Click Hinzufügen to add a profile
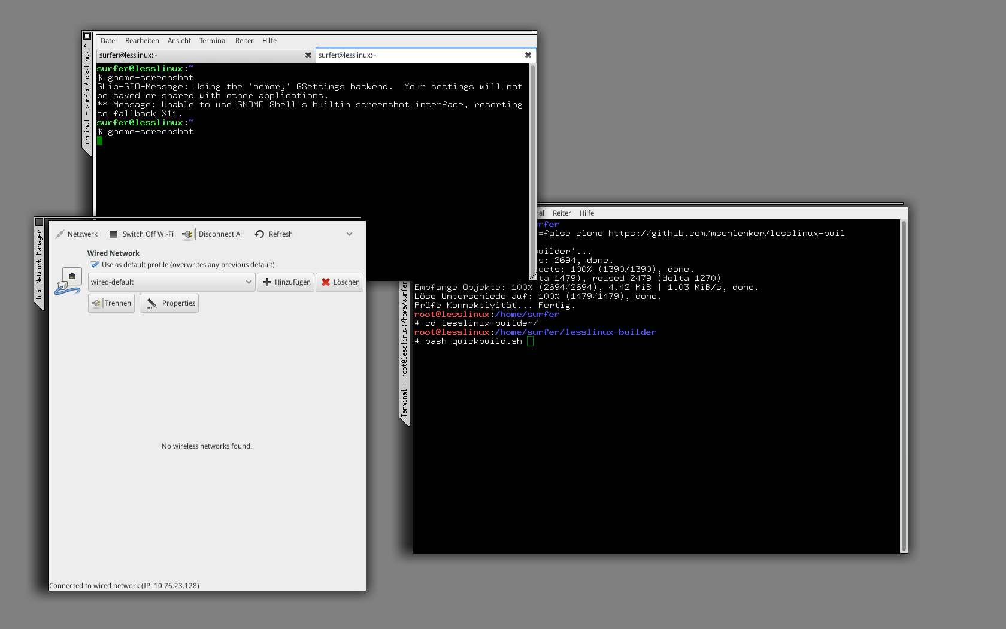1006x629 pixels. (x=286, y=282)
